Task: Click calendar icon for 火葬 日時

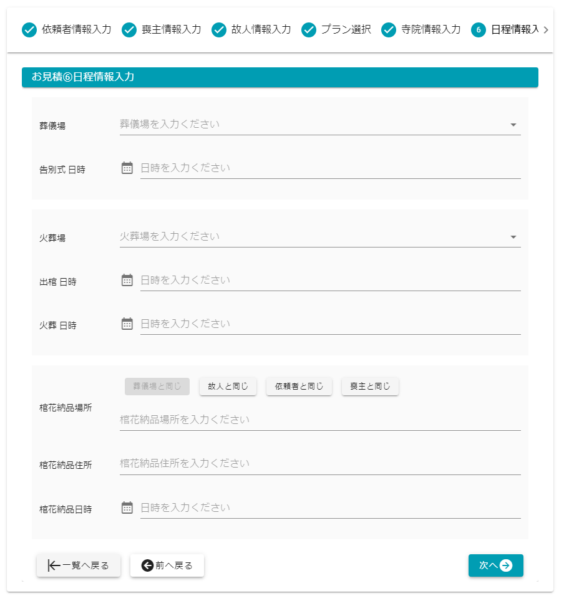Action: click(127, 324)
